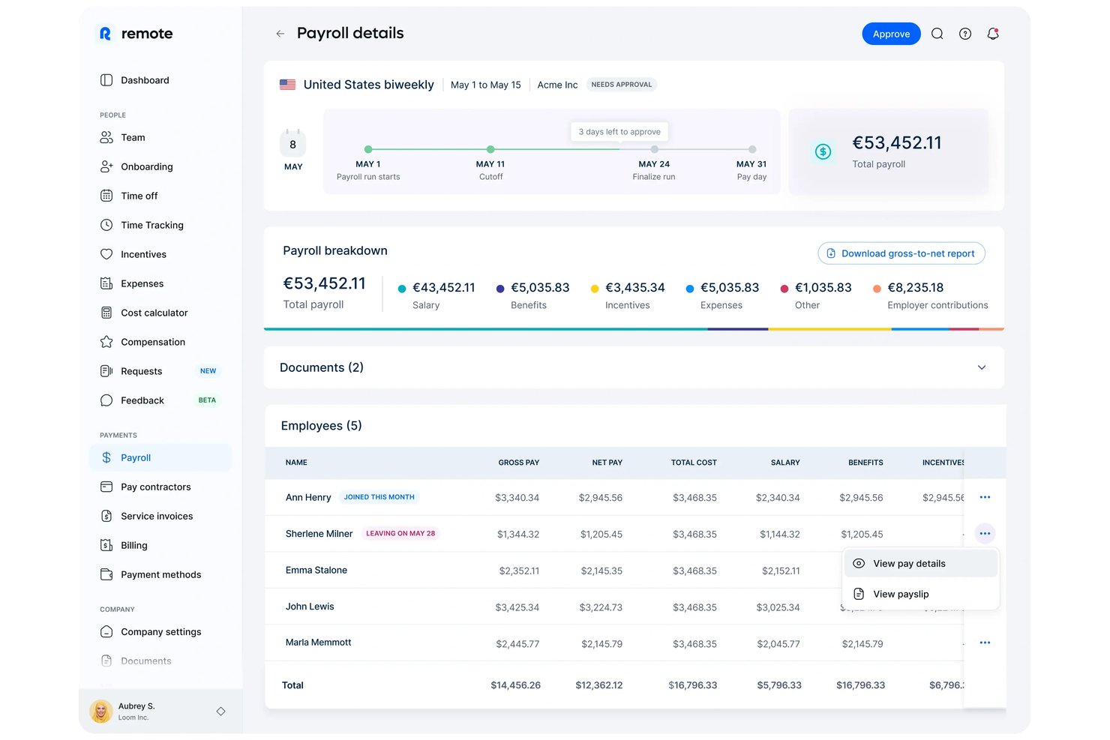Viewport: 1110px width, 740px height.
Task: Close the actions menu for Sherlene Milner
Action: pyautogui.click(x=985, y=533)
